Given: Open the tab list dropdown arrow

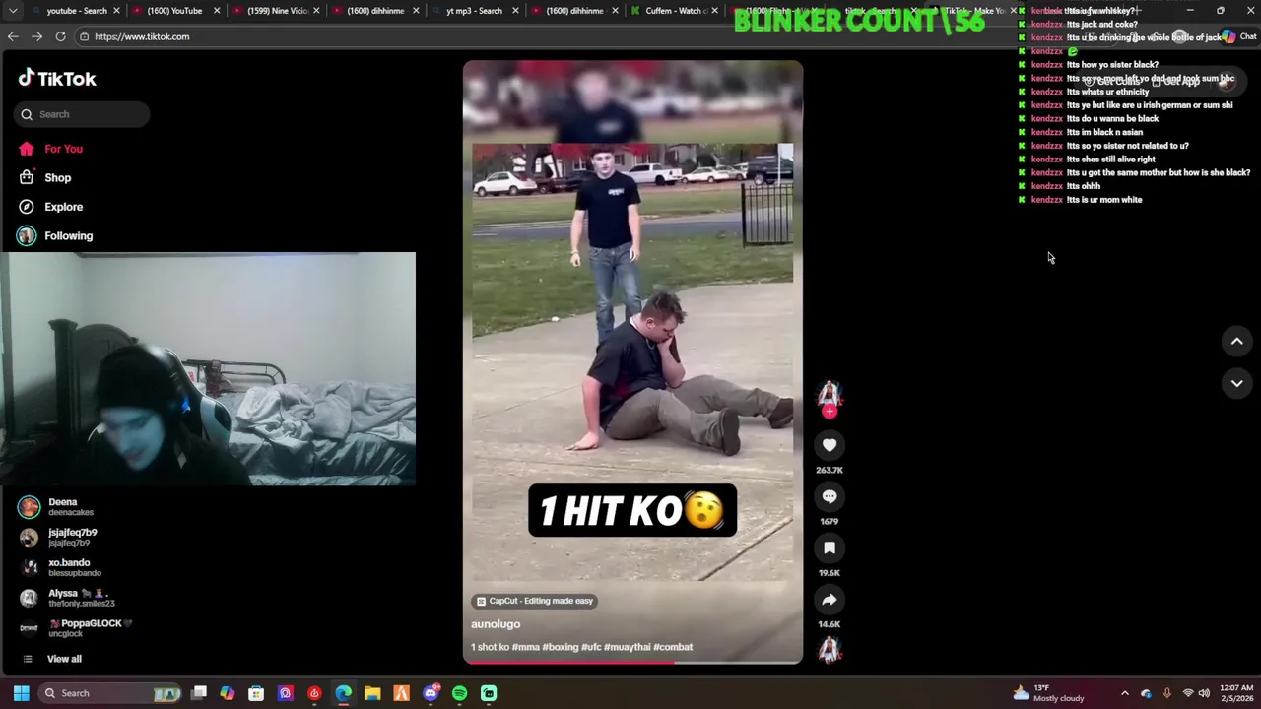Looking at the screenshot, I should point(12,11).
